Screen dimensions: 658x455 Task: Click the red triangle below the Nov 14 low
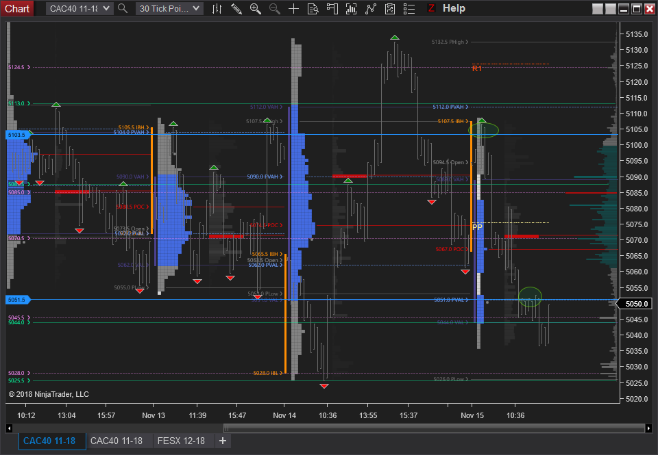click(324, 386)
